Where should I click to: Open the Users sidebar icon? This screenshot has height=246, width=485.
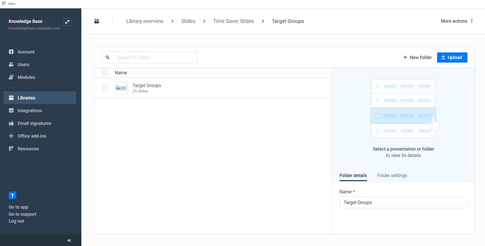tap(11, 64)
